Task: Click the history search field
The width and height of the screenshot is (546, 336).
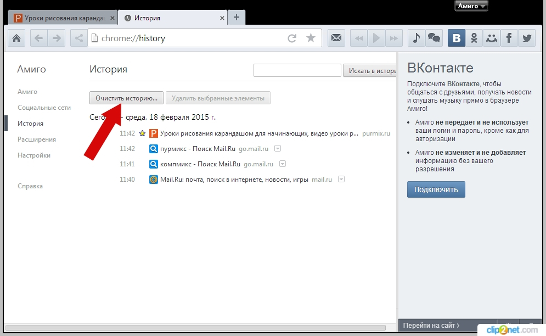Action: click(297, 70)
